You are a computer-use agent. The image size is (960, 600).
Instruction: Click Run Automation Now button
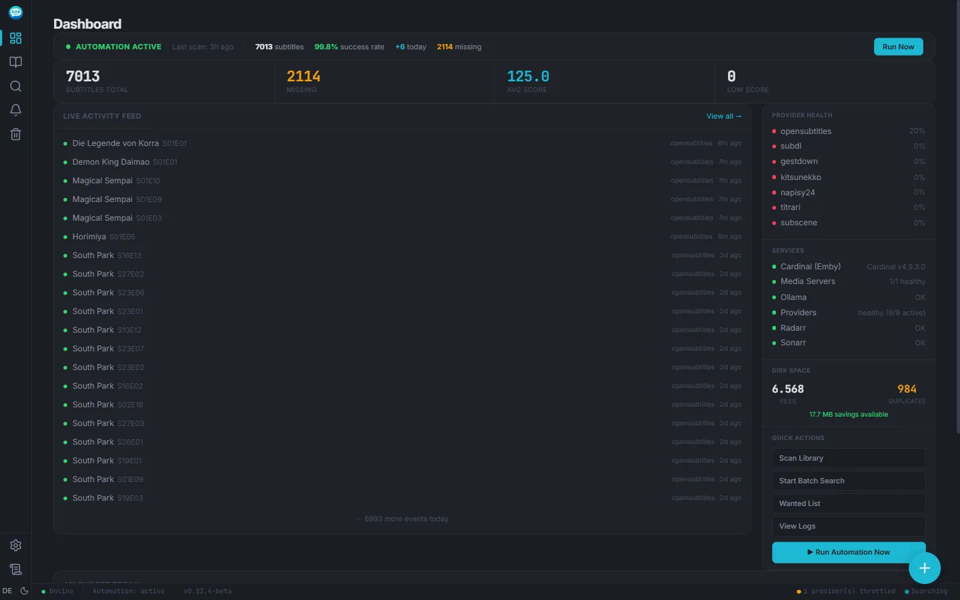click(x=849, y=552)
